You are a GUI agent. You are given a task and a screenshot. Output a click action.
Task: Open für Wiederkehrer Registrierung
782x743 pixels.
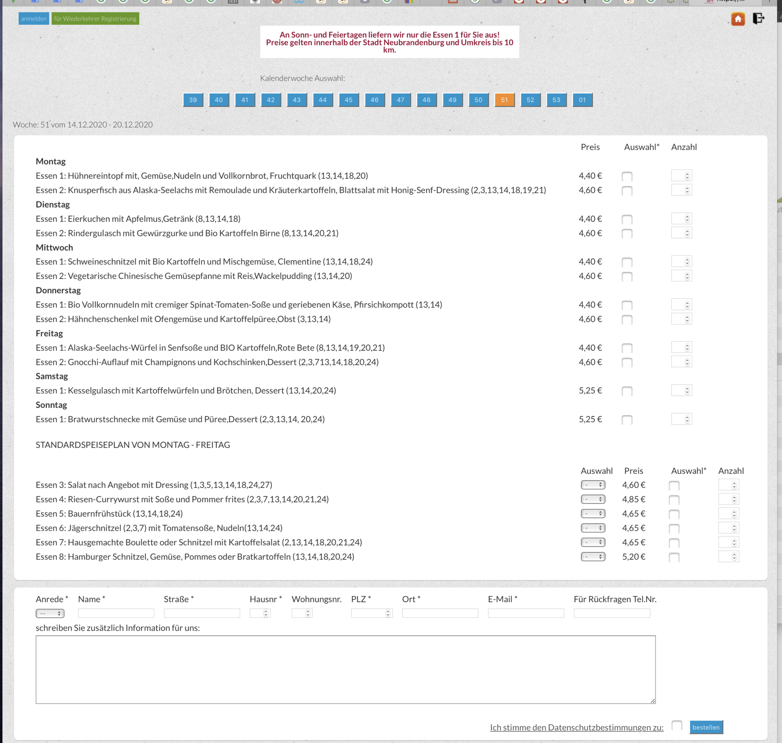(x=95, y=19)
